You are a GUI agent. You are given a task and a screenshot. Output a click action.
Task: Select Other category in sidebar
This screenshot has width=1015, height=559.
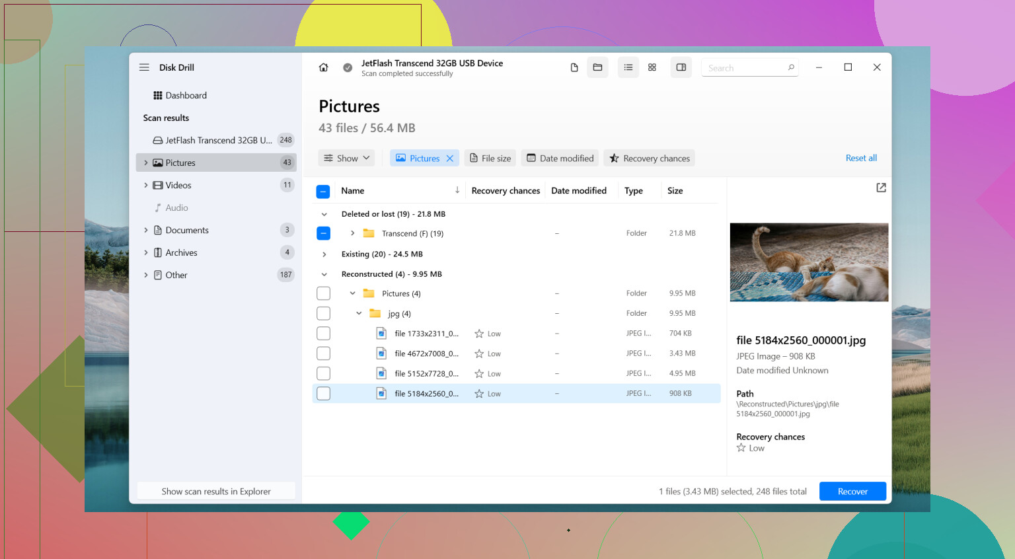(216, 275)
